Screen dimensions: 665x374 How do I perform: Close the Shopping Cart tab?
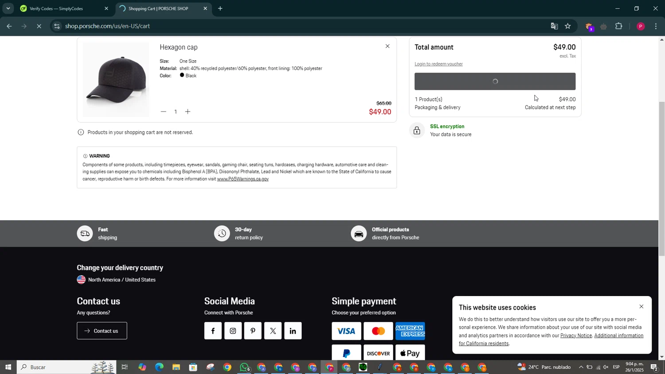coord(205,8)
